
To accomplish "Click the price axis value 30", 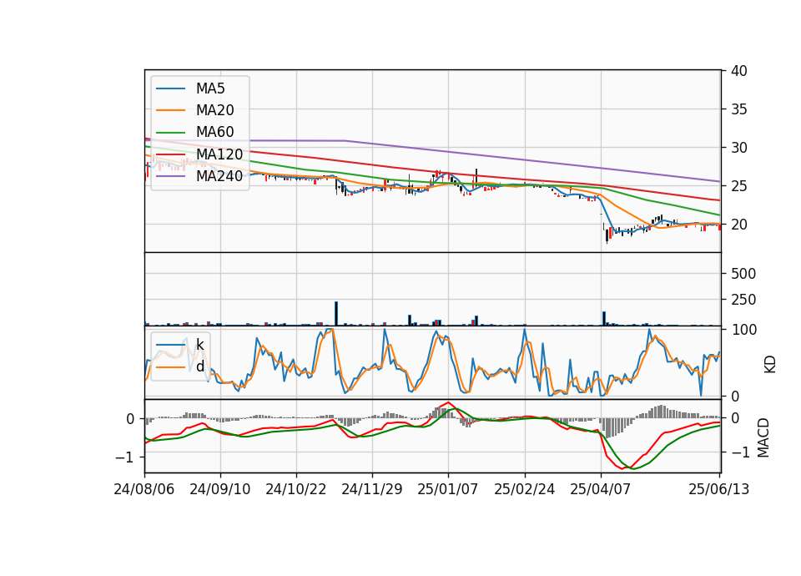I will [738, 148].
